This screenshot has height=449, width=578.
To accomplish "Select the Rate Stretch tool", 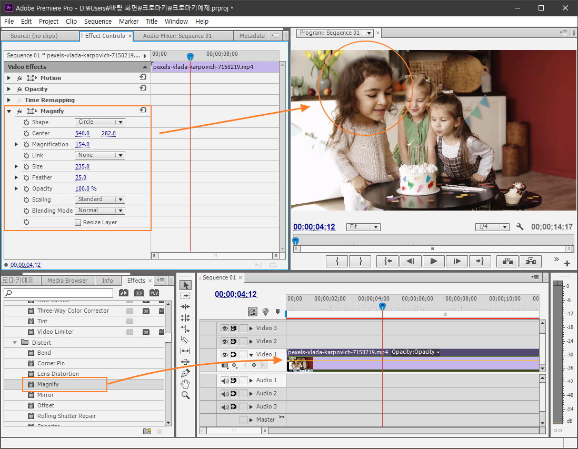I will pyautogui.click(x=185, y=329).
